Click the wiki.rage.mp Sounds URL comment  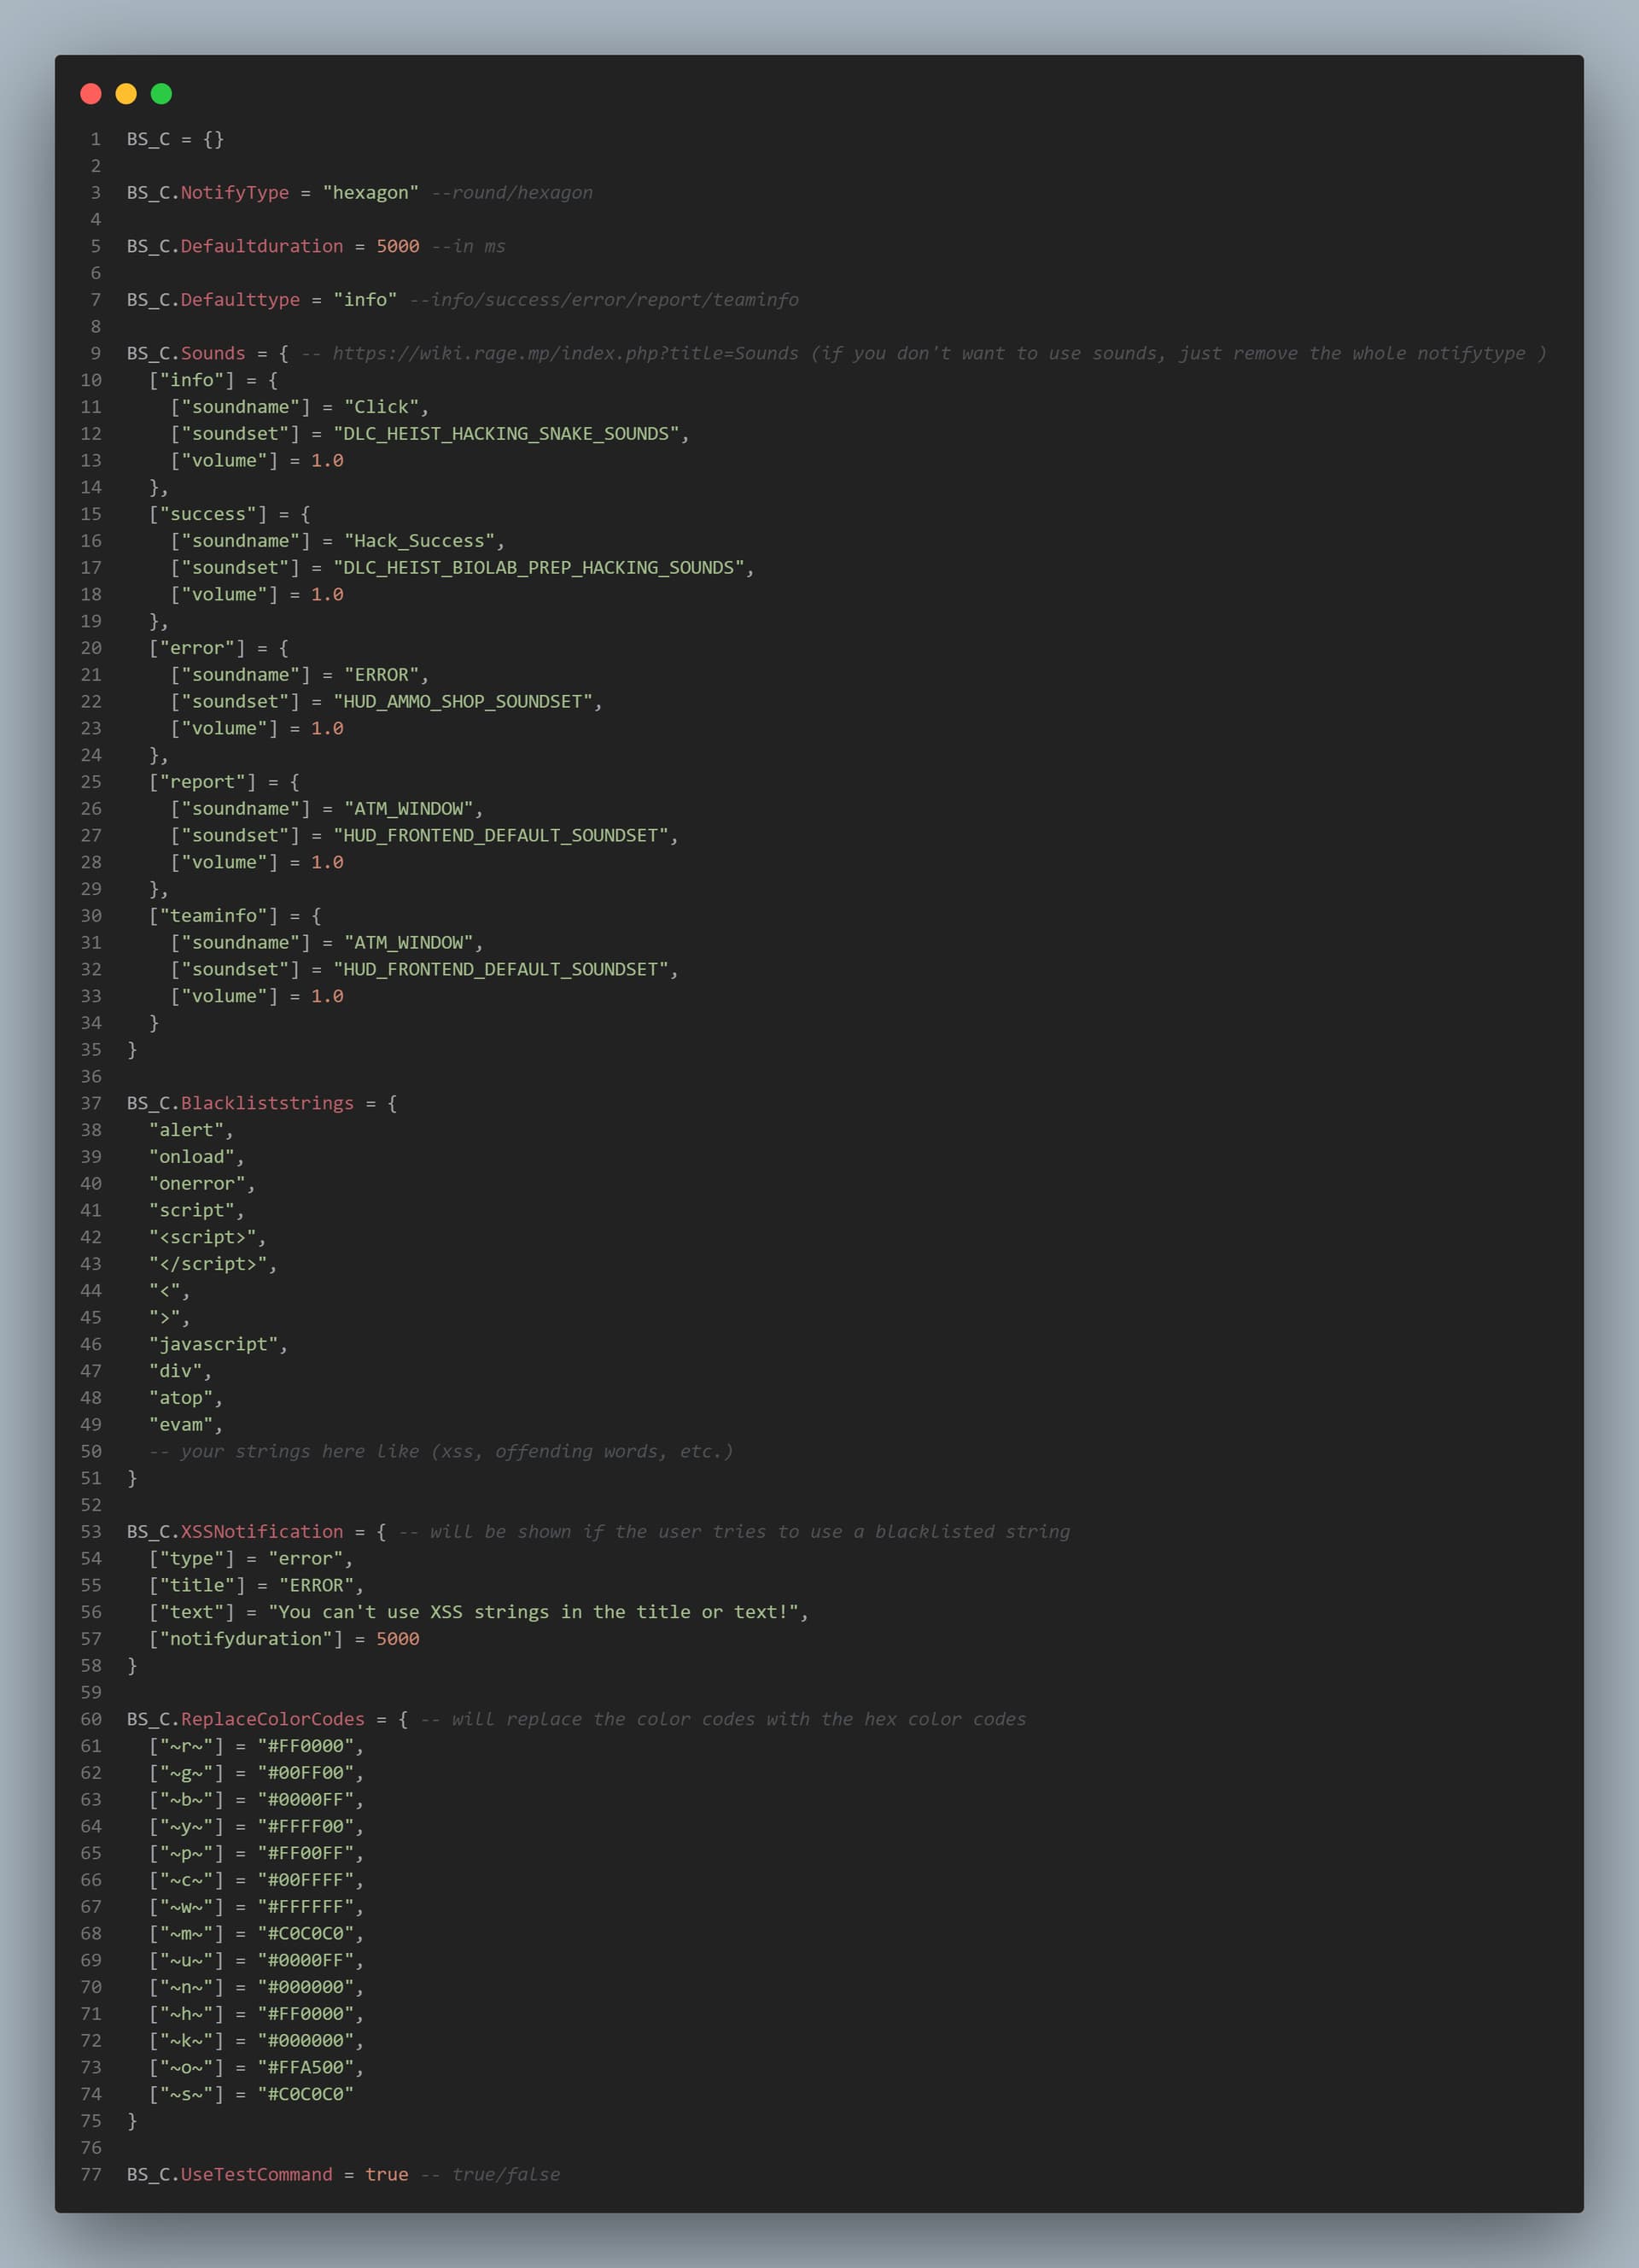564,353
